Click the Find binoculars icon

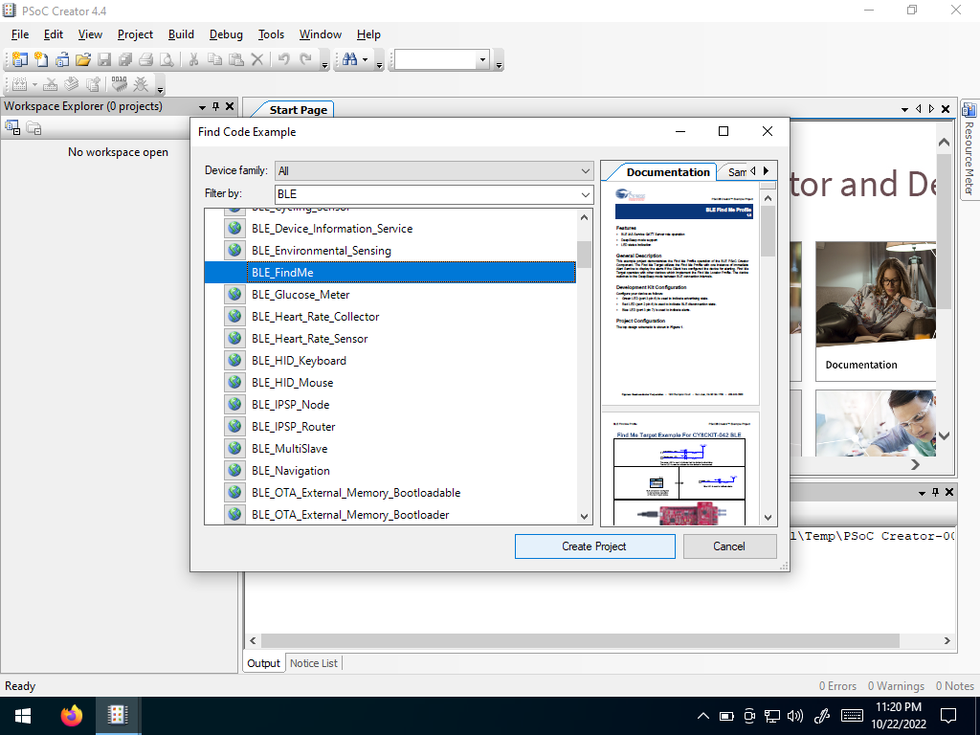click(x=350, y=59)
